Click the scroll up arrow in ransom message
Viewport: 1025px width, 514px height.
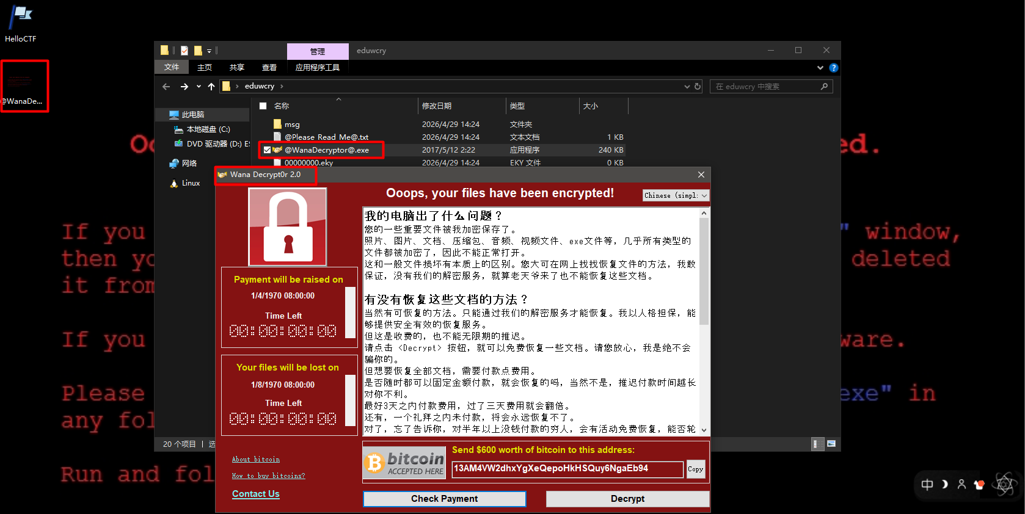point(704,213)
